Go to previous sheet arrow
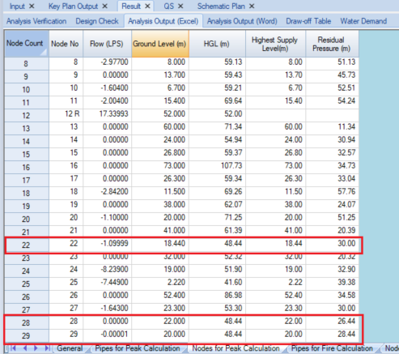The height and width of the screenshot is (354, 399). point(25,348)
